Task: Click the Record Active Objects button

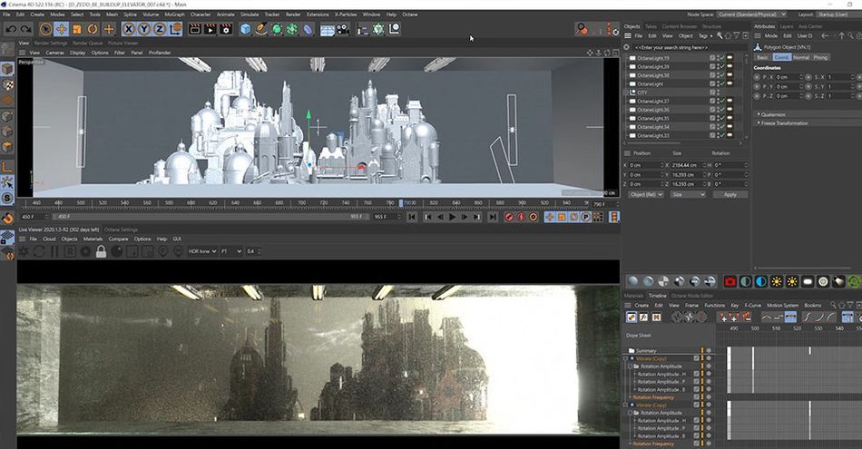Action: click(x=509, y=217)
